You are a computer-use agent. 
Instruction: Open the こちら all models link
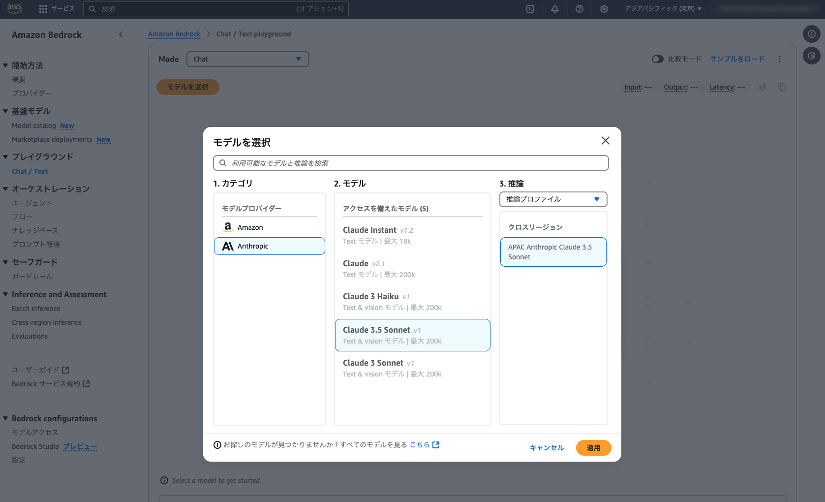click(x=420, y=445)
